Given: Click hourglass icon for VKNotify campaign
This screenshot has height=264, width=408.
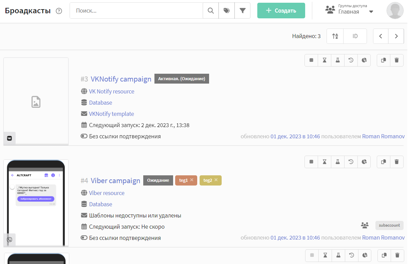Looking at the screenshot, I should [324, 60].
